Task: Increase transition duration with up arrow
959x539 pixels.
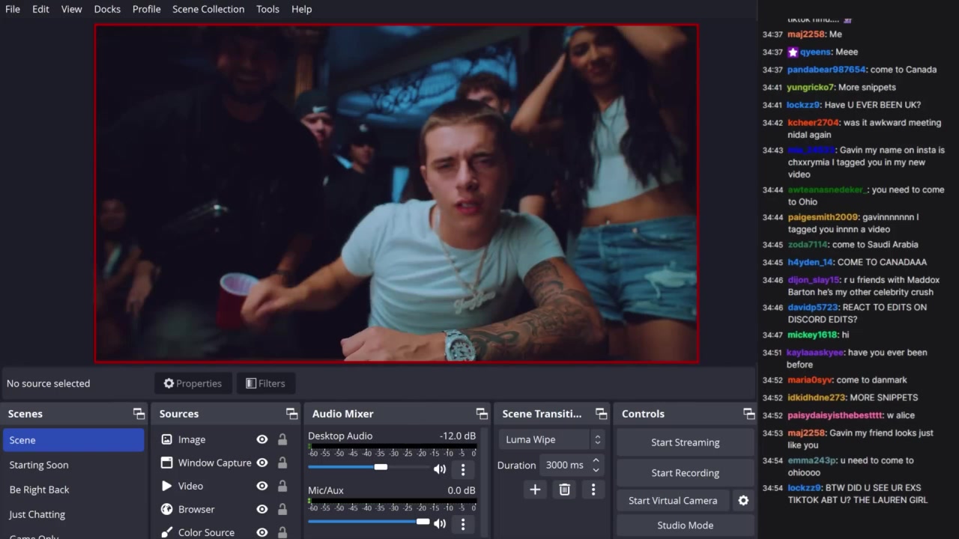Action: click(x=596, y=460)
